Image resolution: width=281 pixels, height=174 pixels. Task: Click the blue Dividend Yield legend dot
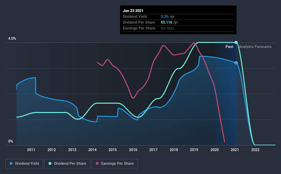pyautogui.click(x=11, y=163)
